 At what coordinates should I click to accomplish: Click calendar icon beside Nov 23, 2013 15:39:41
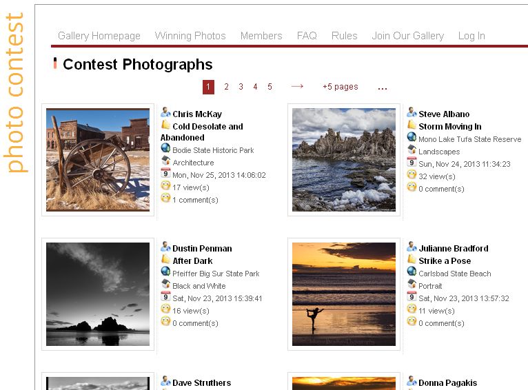(x=165, y=296)
